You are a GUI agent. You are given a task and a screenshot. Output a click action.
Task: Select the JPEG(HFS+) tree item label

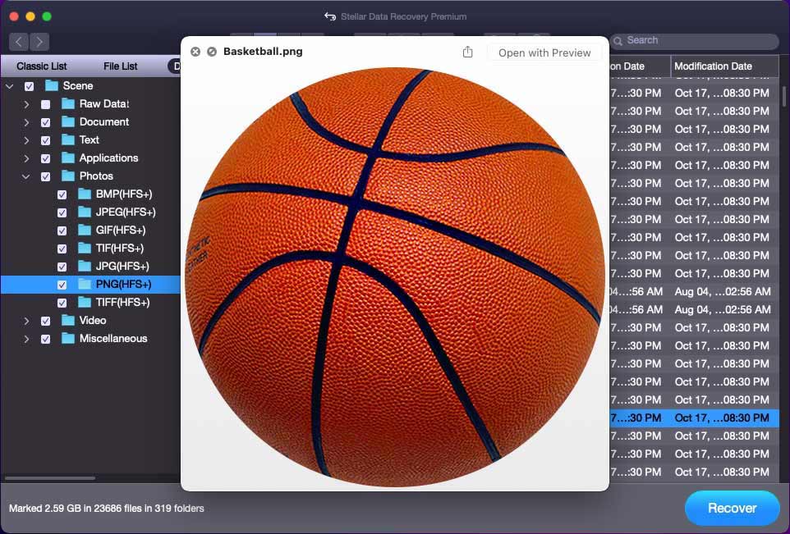pyautogui.click(x=126, y=212)
